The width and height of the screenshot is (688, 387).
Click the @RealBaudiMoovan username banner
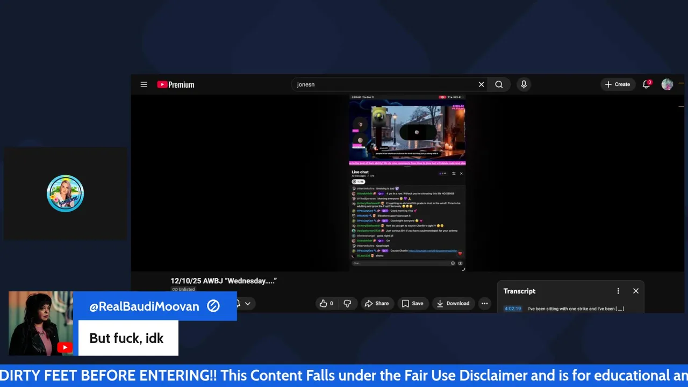pyautogui.click(x=155, y=306)
